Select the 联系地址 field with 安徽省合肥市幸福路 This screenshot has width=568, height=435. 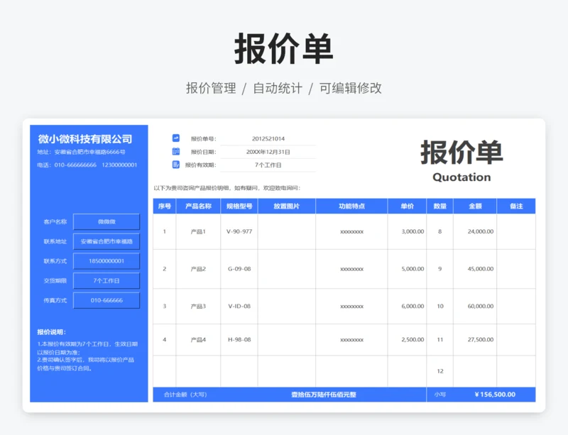[x=106, y=241]
